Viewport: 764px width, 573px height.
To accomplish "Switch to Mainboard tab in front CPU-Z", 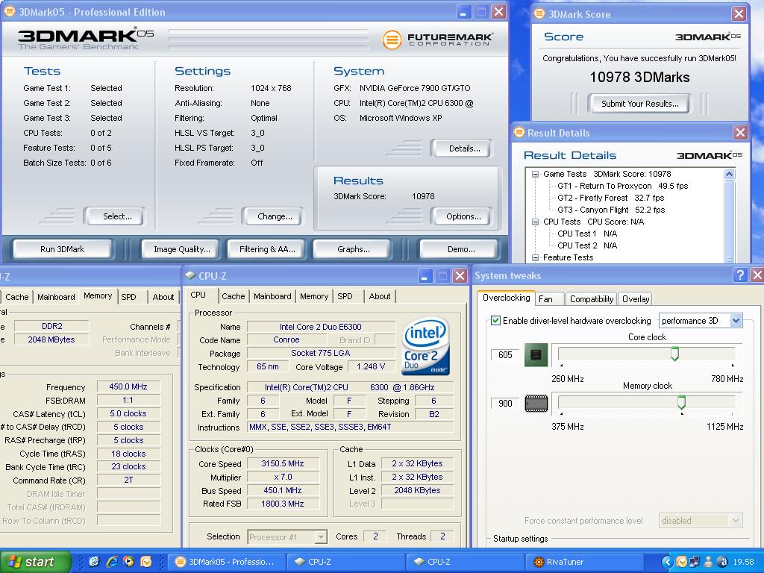I will (x=272, y=296).
